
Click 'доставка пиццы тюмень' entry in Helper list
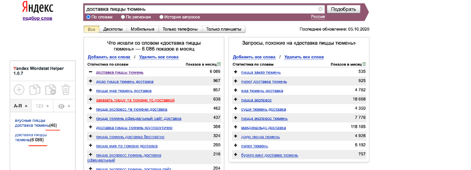click(31, 137)
